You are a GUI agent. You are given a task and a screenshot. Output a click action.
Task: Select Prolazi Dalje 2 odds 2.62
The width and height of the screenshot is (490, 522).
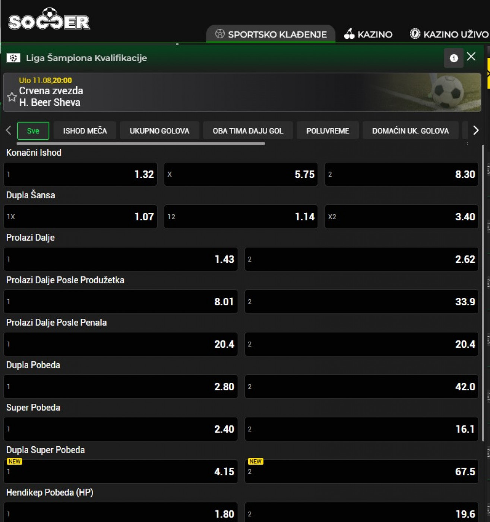[x=361, y=259]
